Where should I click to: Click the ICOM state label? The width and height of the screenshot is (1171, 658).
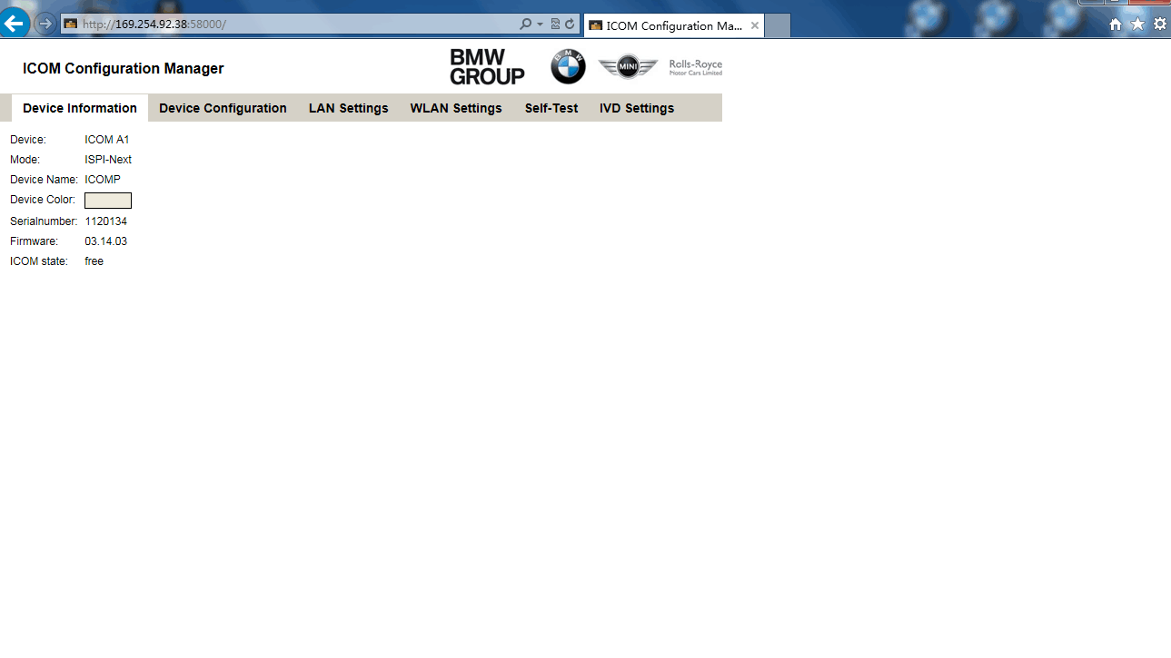(x=39, y=261)
